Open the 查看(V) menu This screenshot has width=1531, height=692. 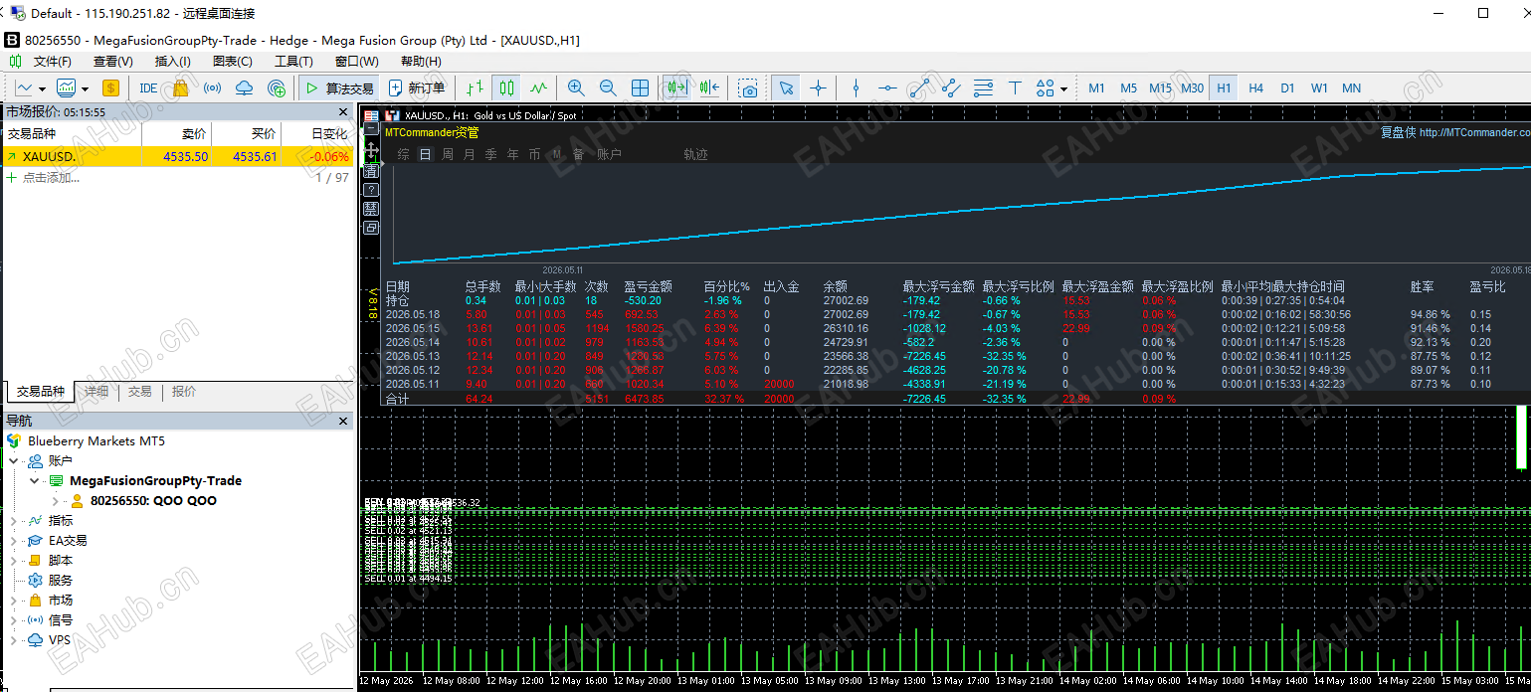[x=112, y=62]
